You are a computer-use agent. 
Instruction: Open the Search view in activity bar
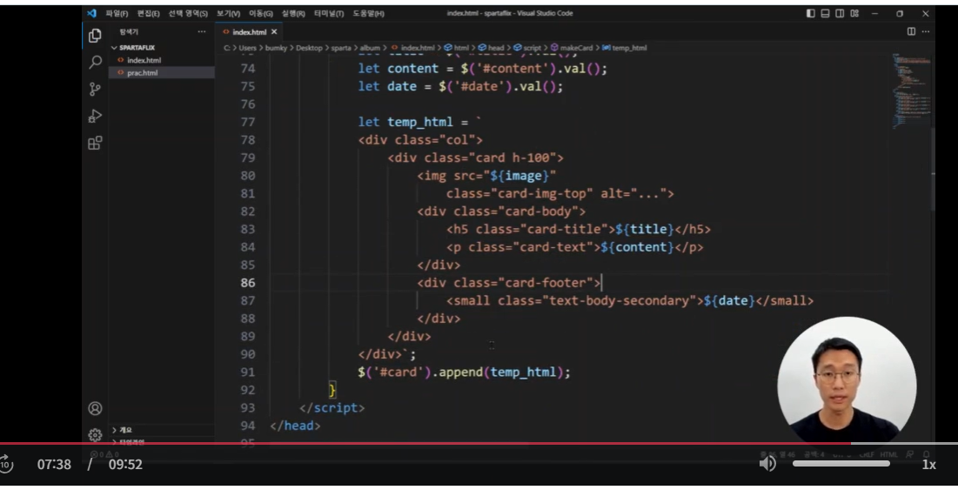pyautogui.click(x=95, y=62)
